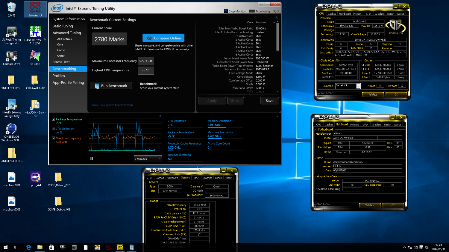
Task: Click the wrench icon above the graph
Action: 160,116
